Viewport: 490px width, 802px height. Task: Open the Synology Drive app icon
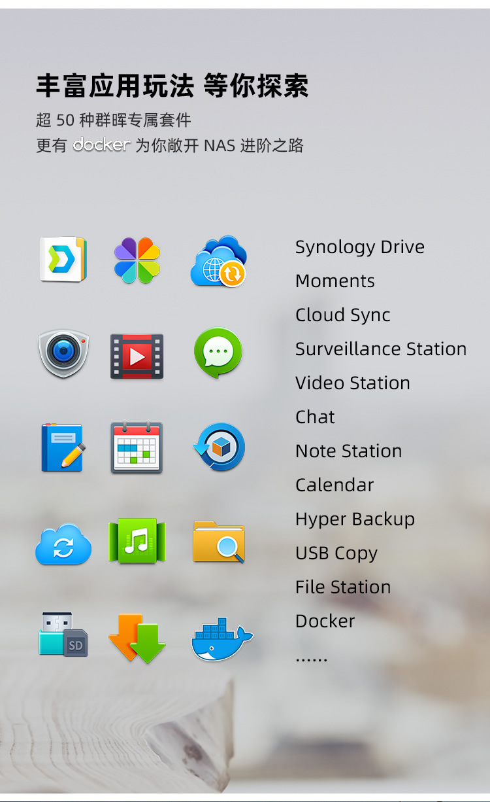point(63,260)
